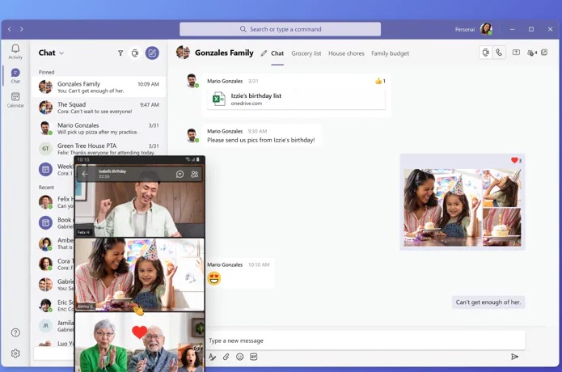Image resolution: width=562 pixels, height=372 pixels.
Task: Open the emoji picker below message box
Action: point(240,357)
